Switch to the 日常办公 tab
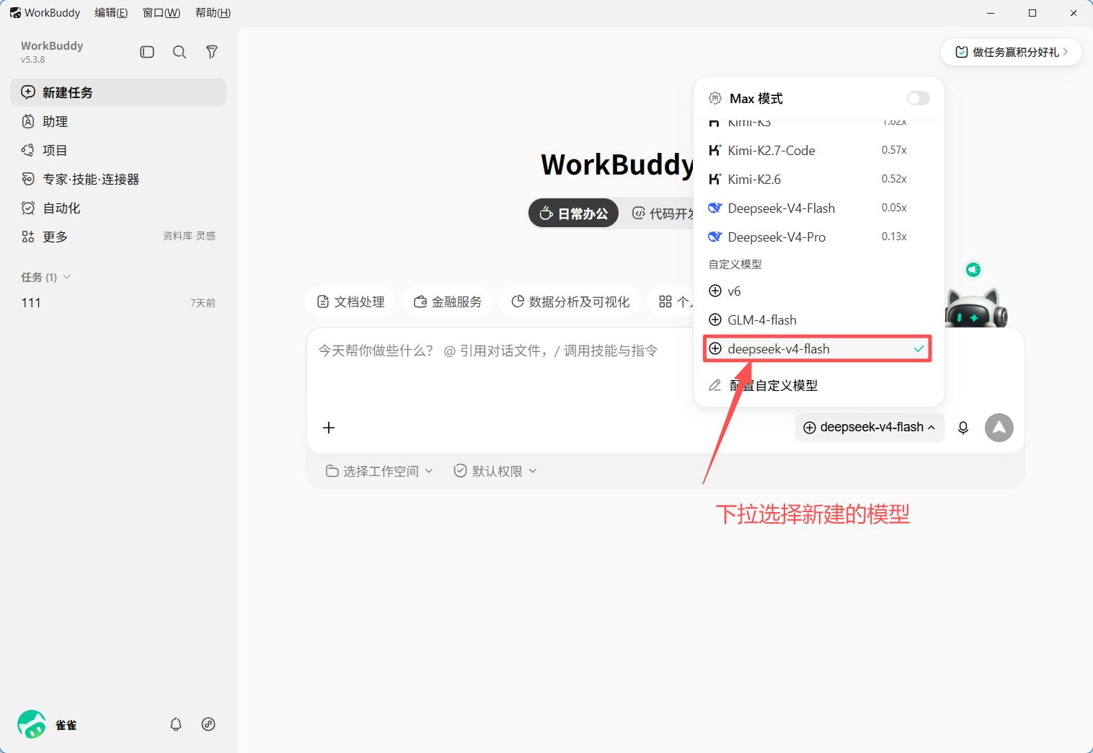 click(x=574, y=213)
